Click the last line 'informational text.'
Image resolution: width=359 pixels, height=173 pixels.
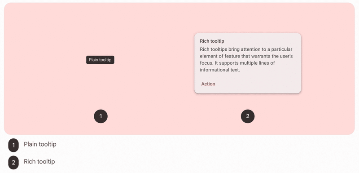pyautogui.click(x=220, y=70)
